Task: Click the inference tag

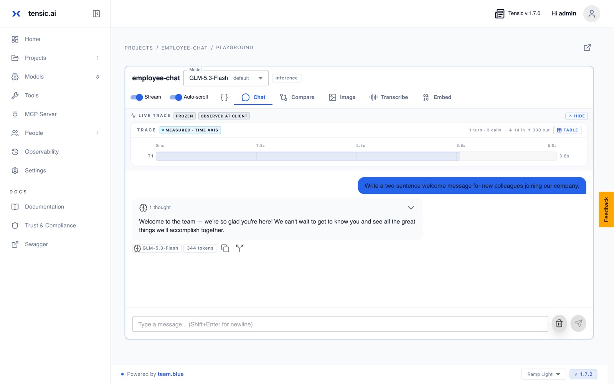Action: point(286,78)
